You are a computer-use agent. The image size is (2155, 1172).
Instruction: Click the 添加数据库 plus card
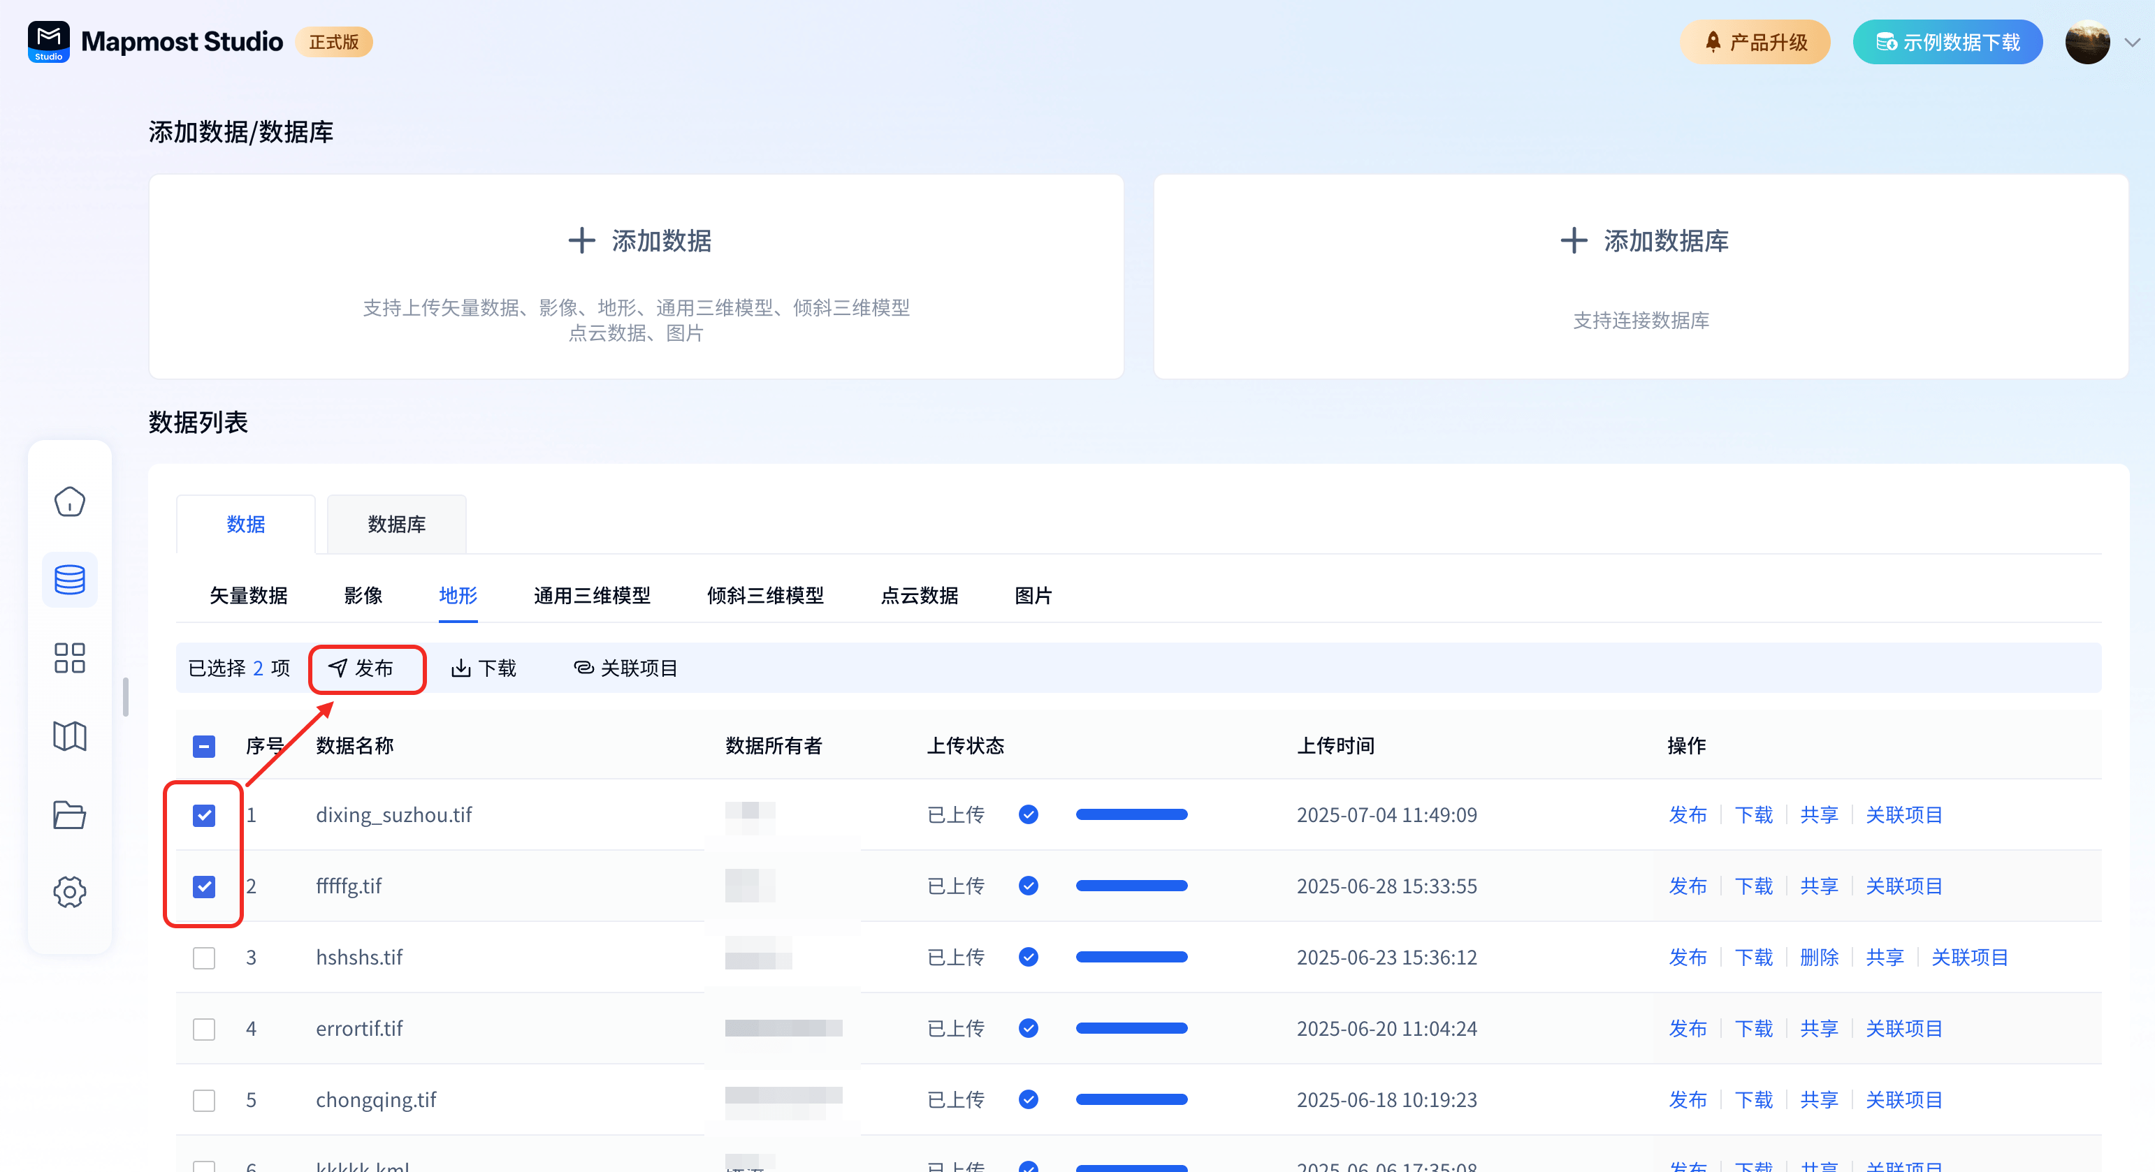point(1640,276)
